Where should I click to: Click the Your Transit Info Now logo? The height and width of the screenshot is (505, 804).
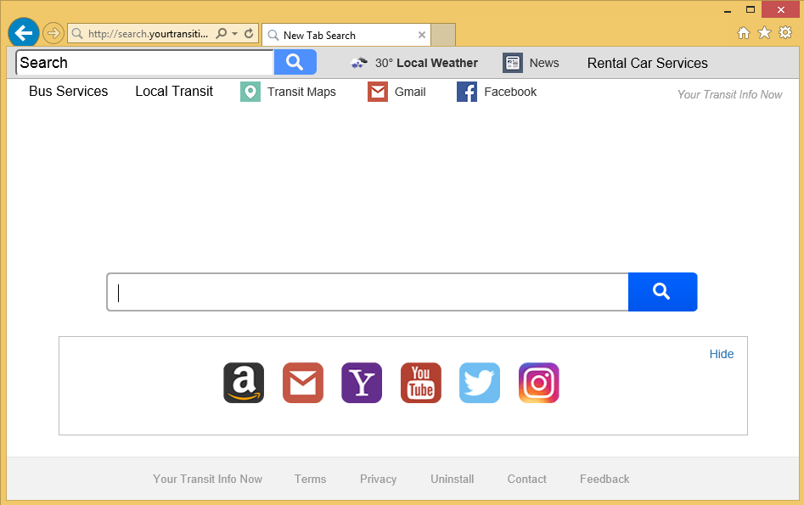pos(729,94)
